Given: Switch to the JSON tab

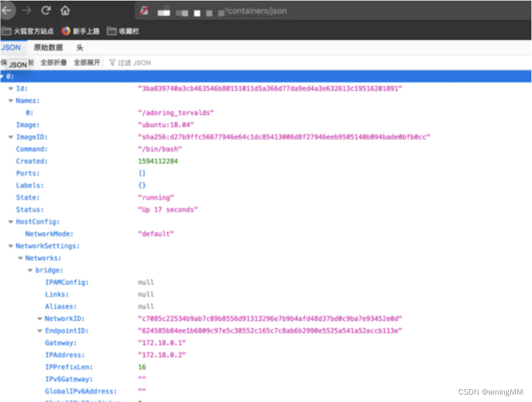Looking at the screenshot, I should click(x=11, y=48).
